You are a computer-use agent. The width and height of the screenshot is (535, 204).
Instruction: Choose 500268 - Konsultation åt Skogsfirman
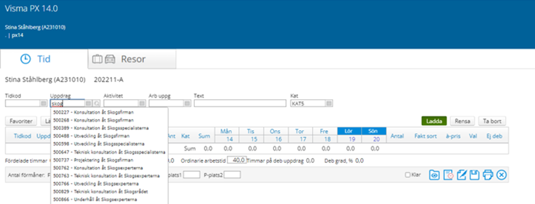pyautogui.click(x=93, y=120)
